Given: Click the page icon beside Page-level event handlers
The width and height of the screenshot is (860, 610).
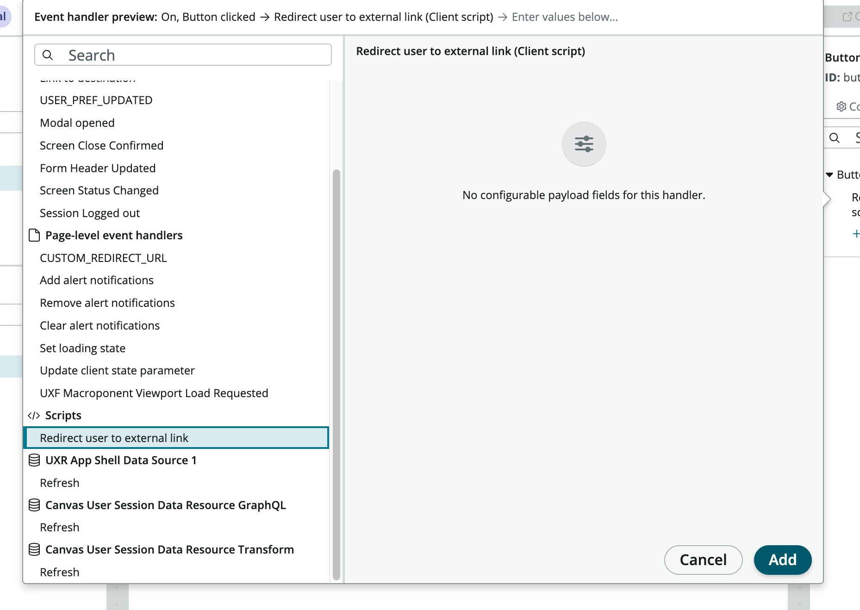Looking at the screenshot, I should tap(33, 235).
